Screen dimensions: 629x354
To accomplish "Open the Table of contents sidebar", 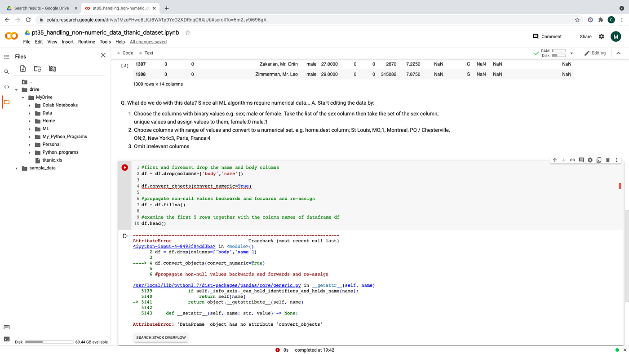I will tap(6, 56).
